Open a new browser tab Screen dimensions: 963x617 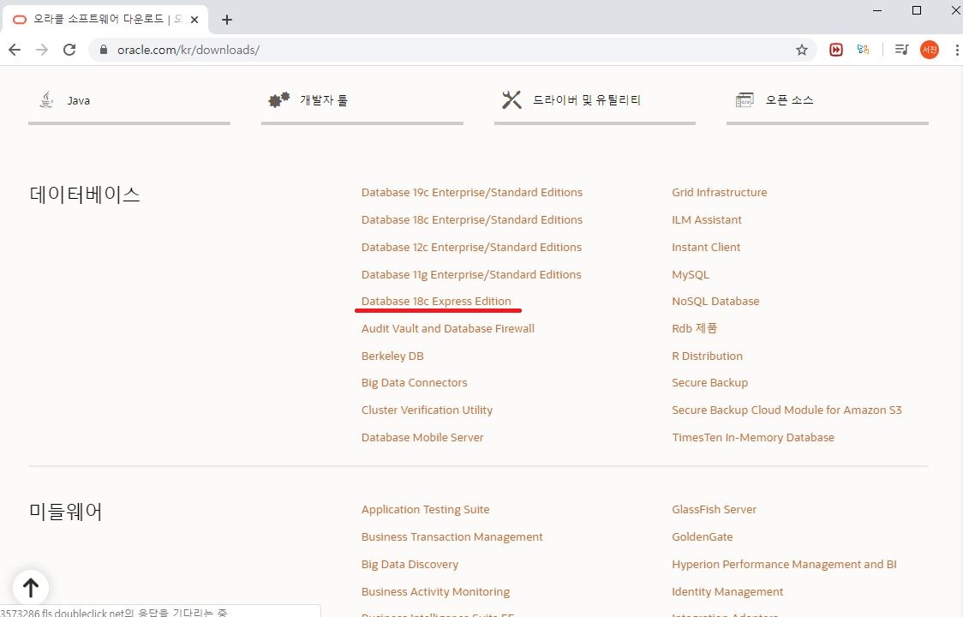click(x=227, y=20)
